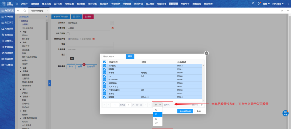Select 50 from the page size dropdown list

[156, 118]
